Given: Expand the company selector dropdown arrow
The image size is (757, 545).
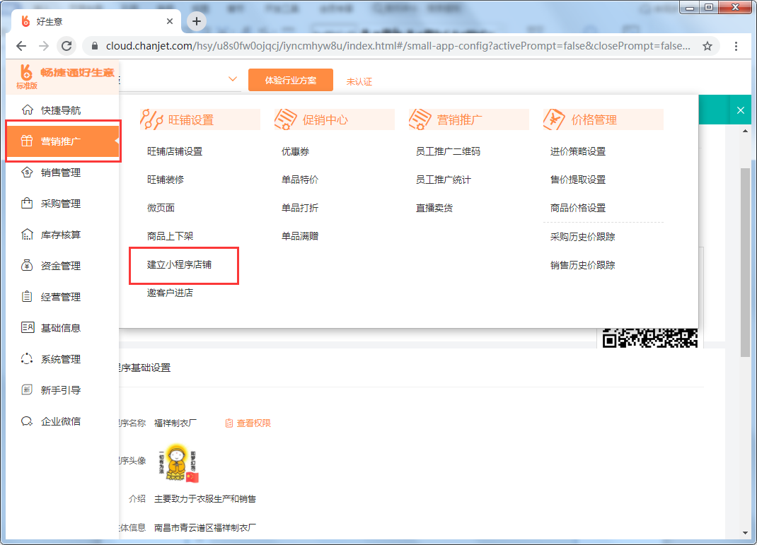Looking at the screenshot, I should (233, 79).
